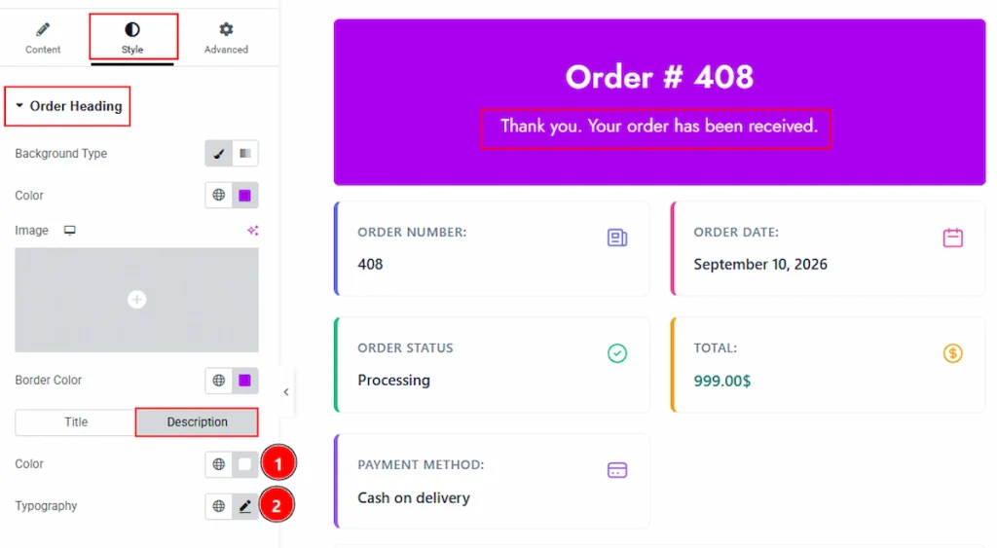Open the Style tab
This screenshot has height=548, width=997.
(x=132, y=38)
